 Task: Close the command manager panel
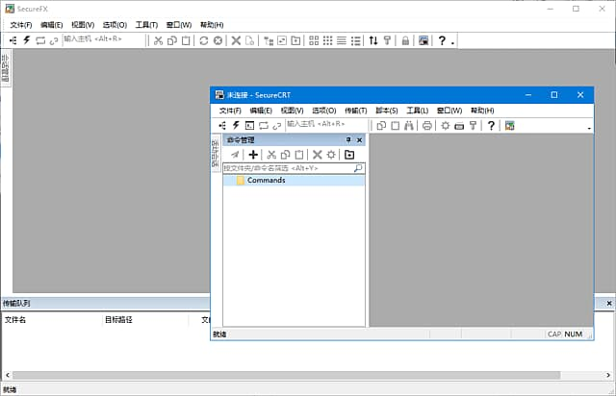coord(359,139)
